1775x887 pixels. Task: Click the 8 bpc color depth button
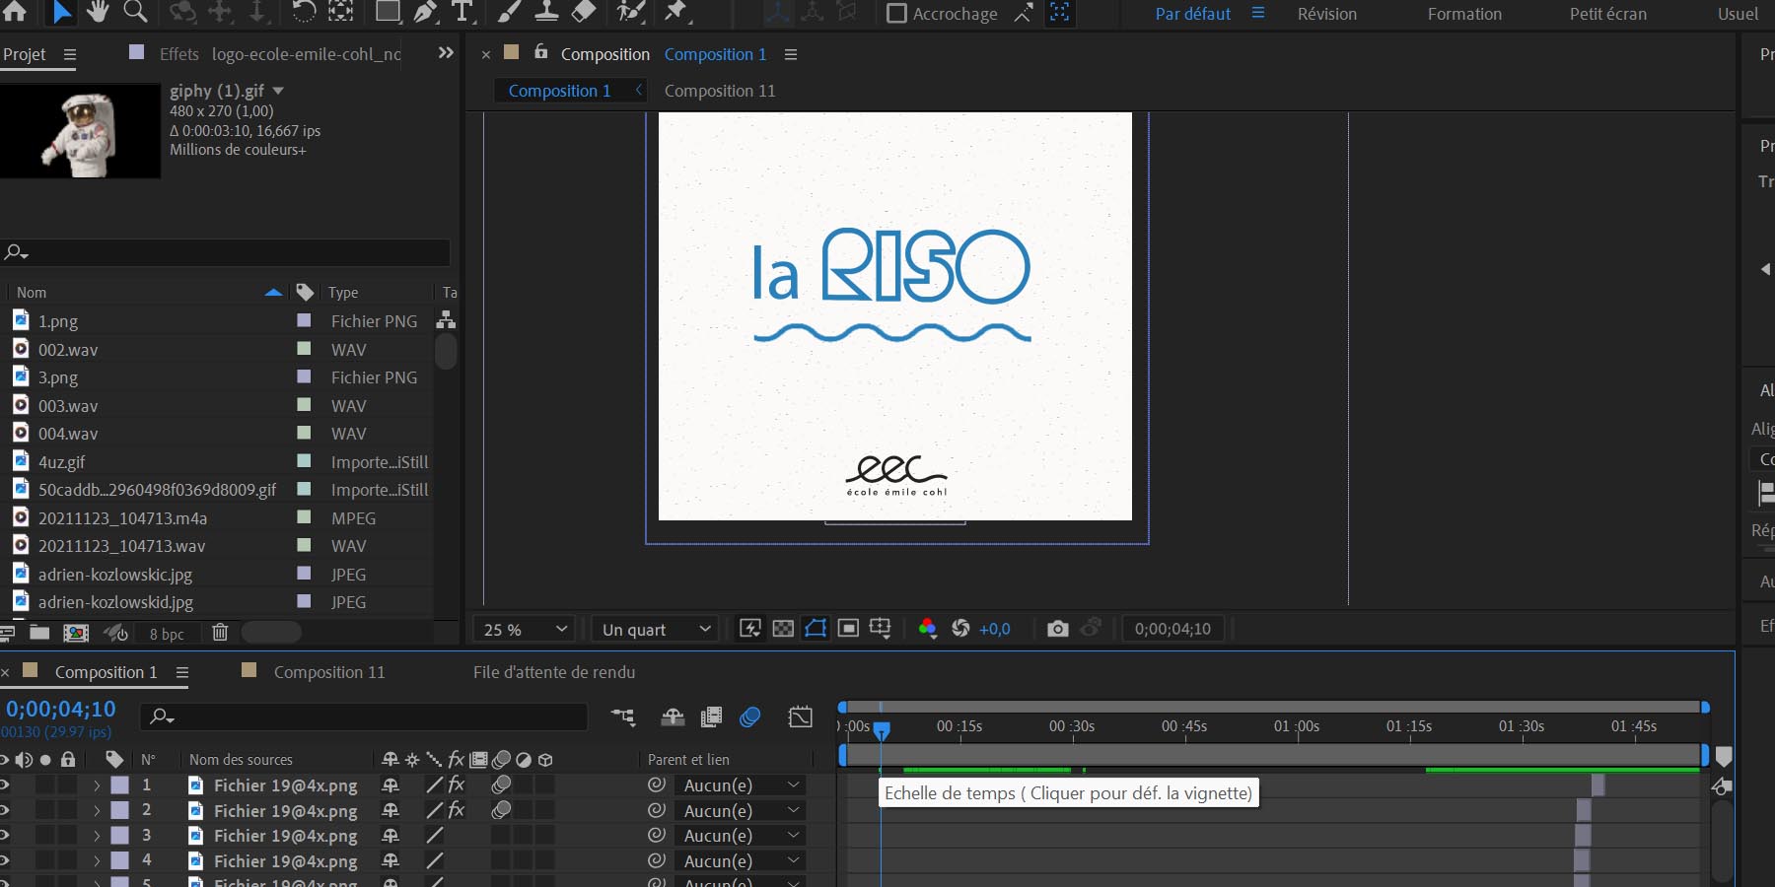pos(167,634)
